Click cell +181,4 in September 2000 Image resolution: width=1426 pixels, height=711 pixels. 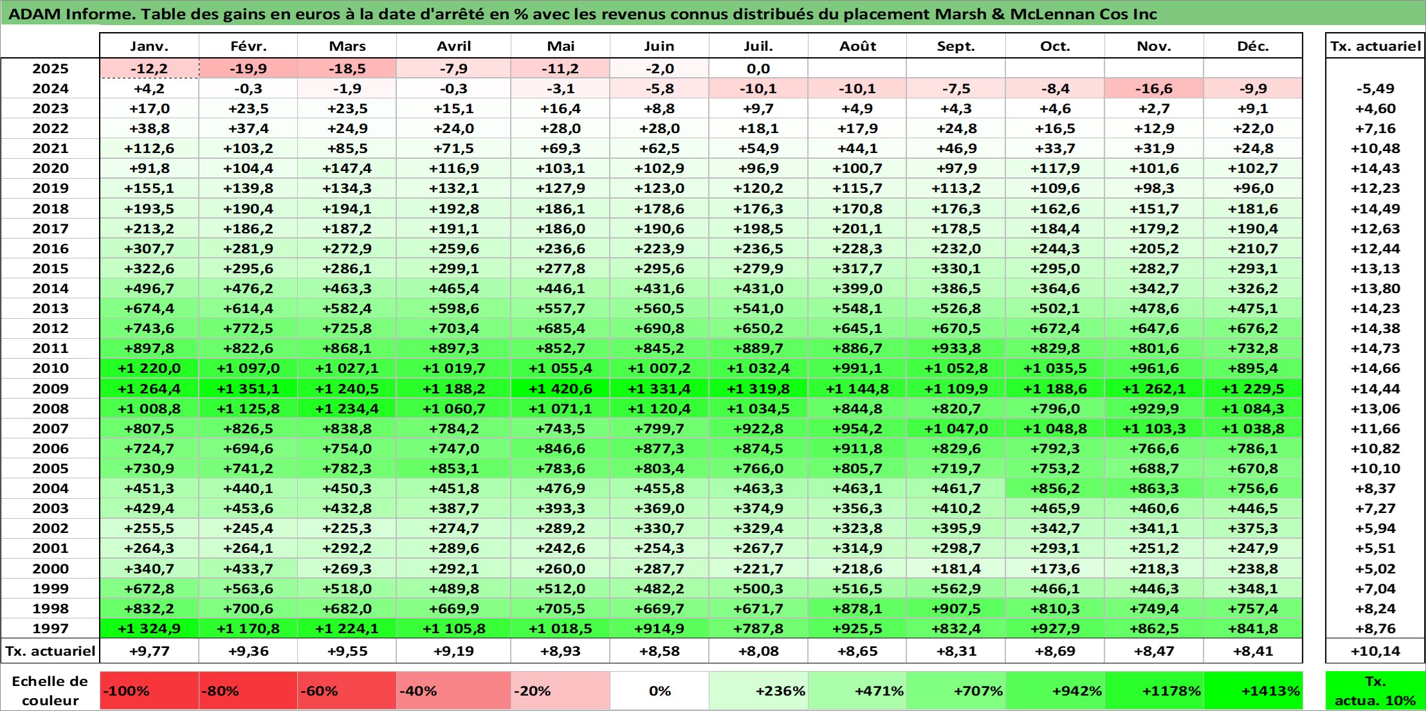pos(956,568)
